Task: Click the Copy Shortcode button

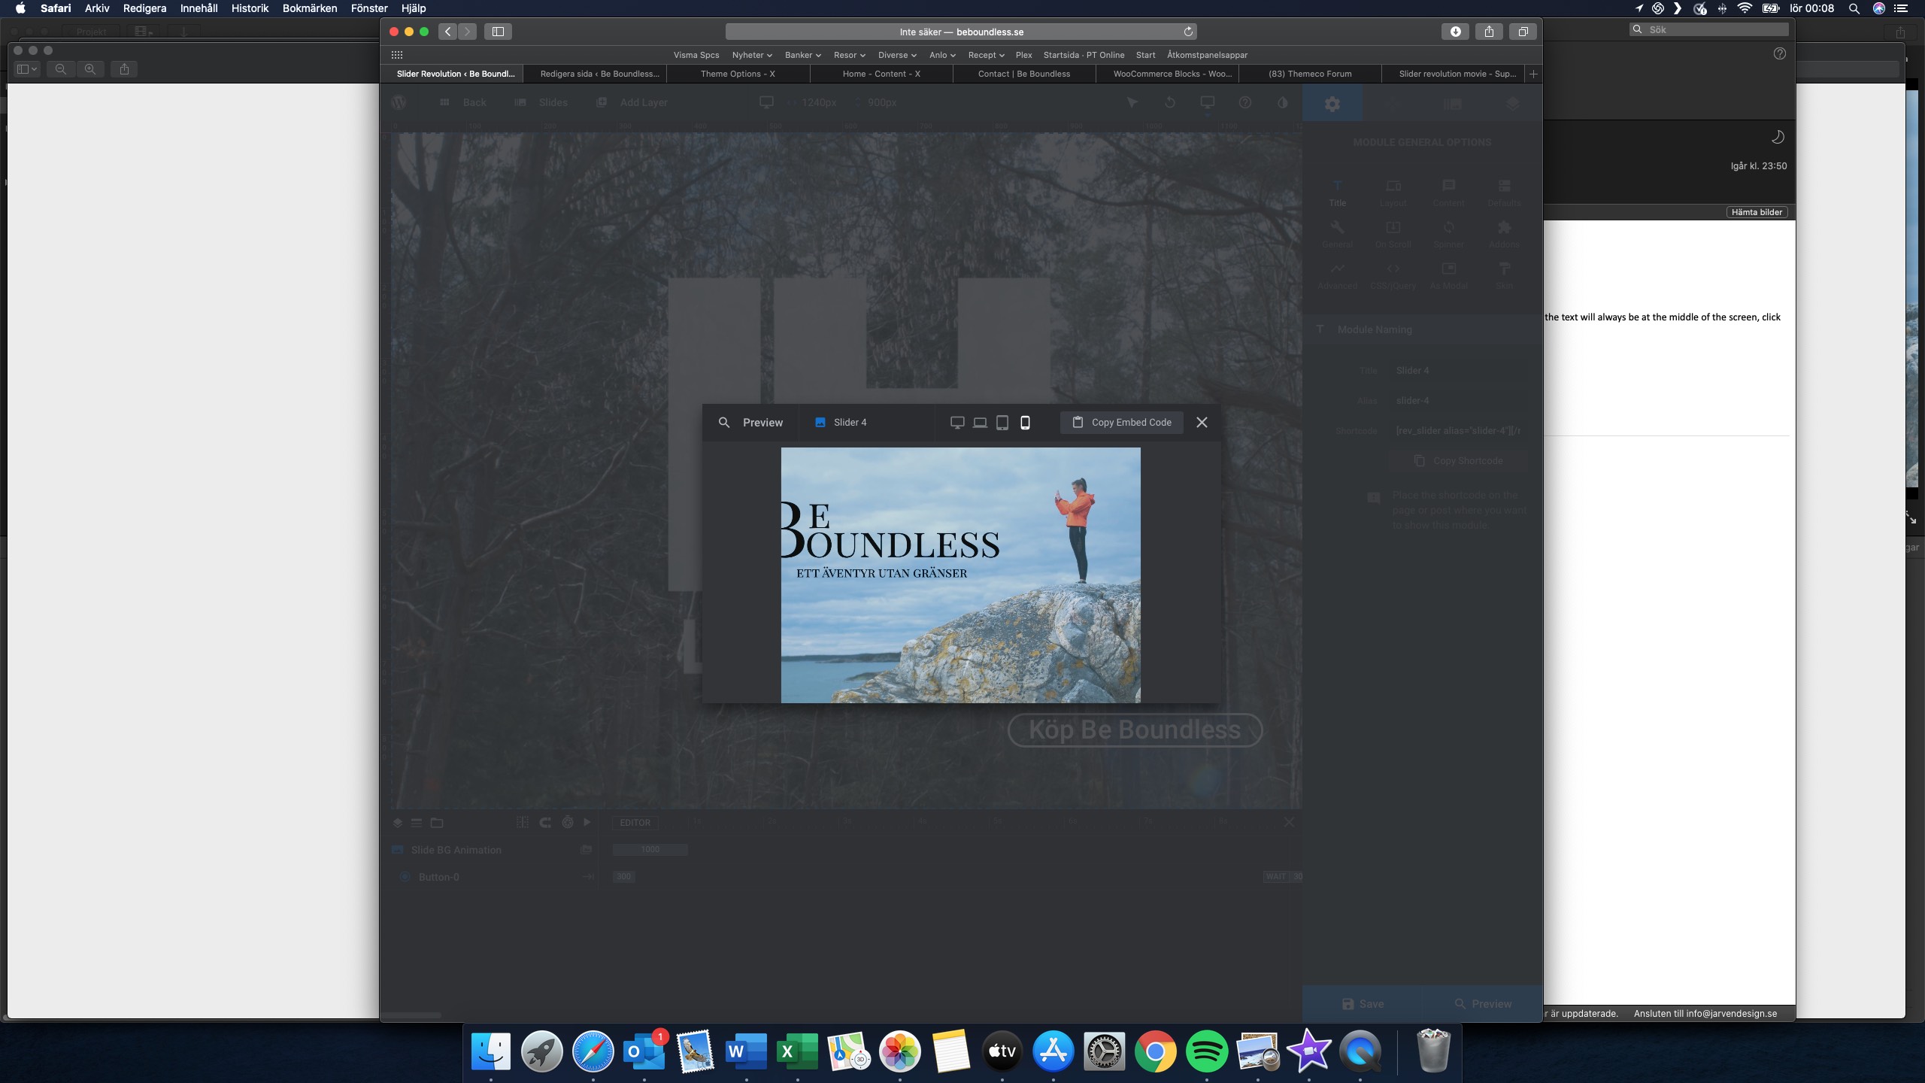Action: (1459, 460)
